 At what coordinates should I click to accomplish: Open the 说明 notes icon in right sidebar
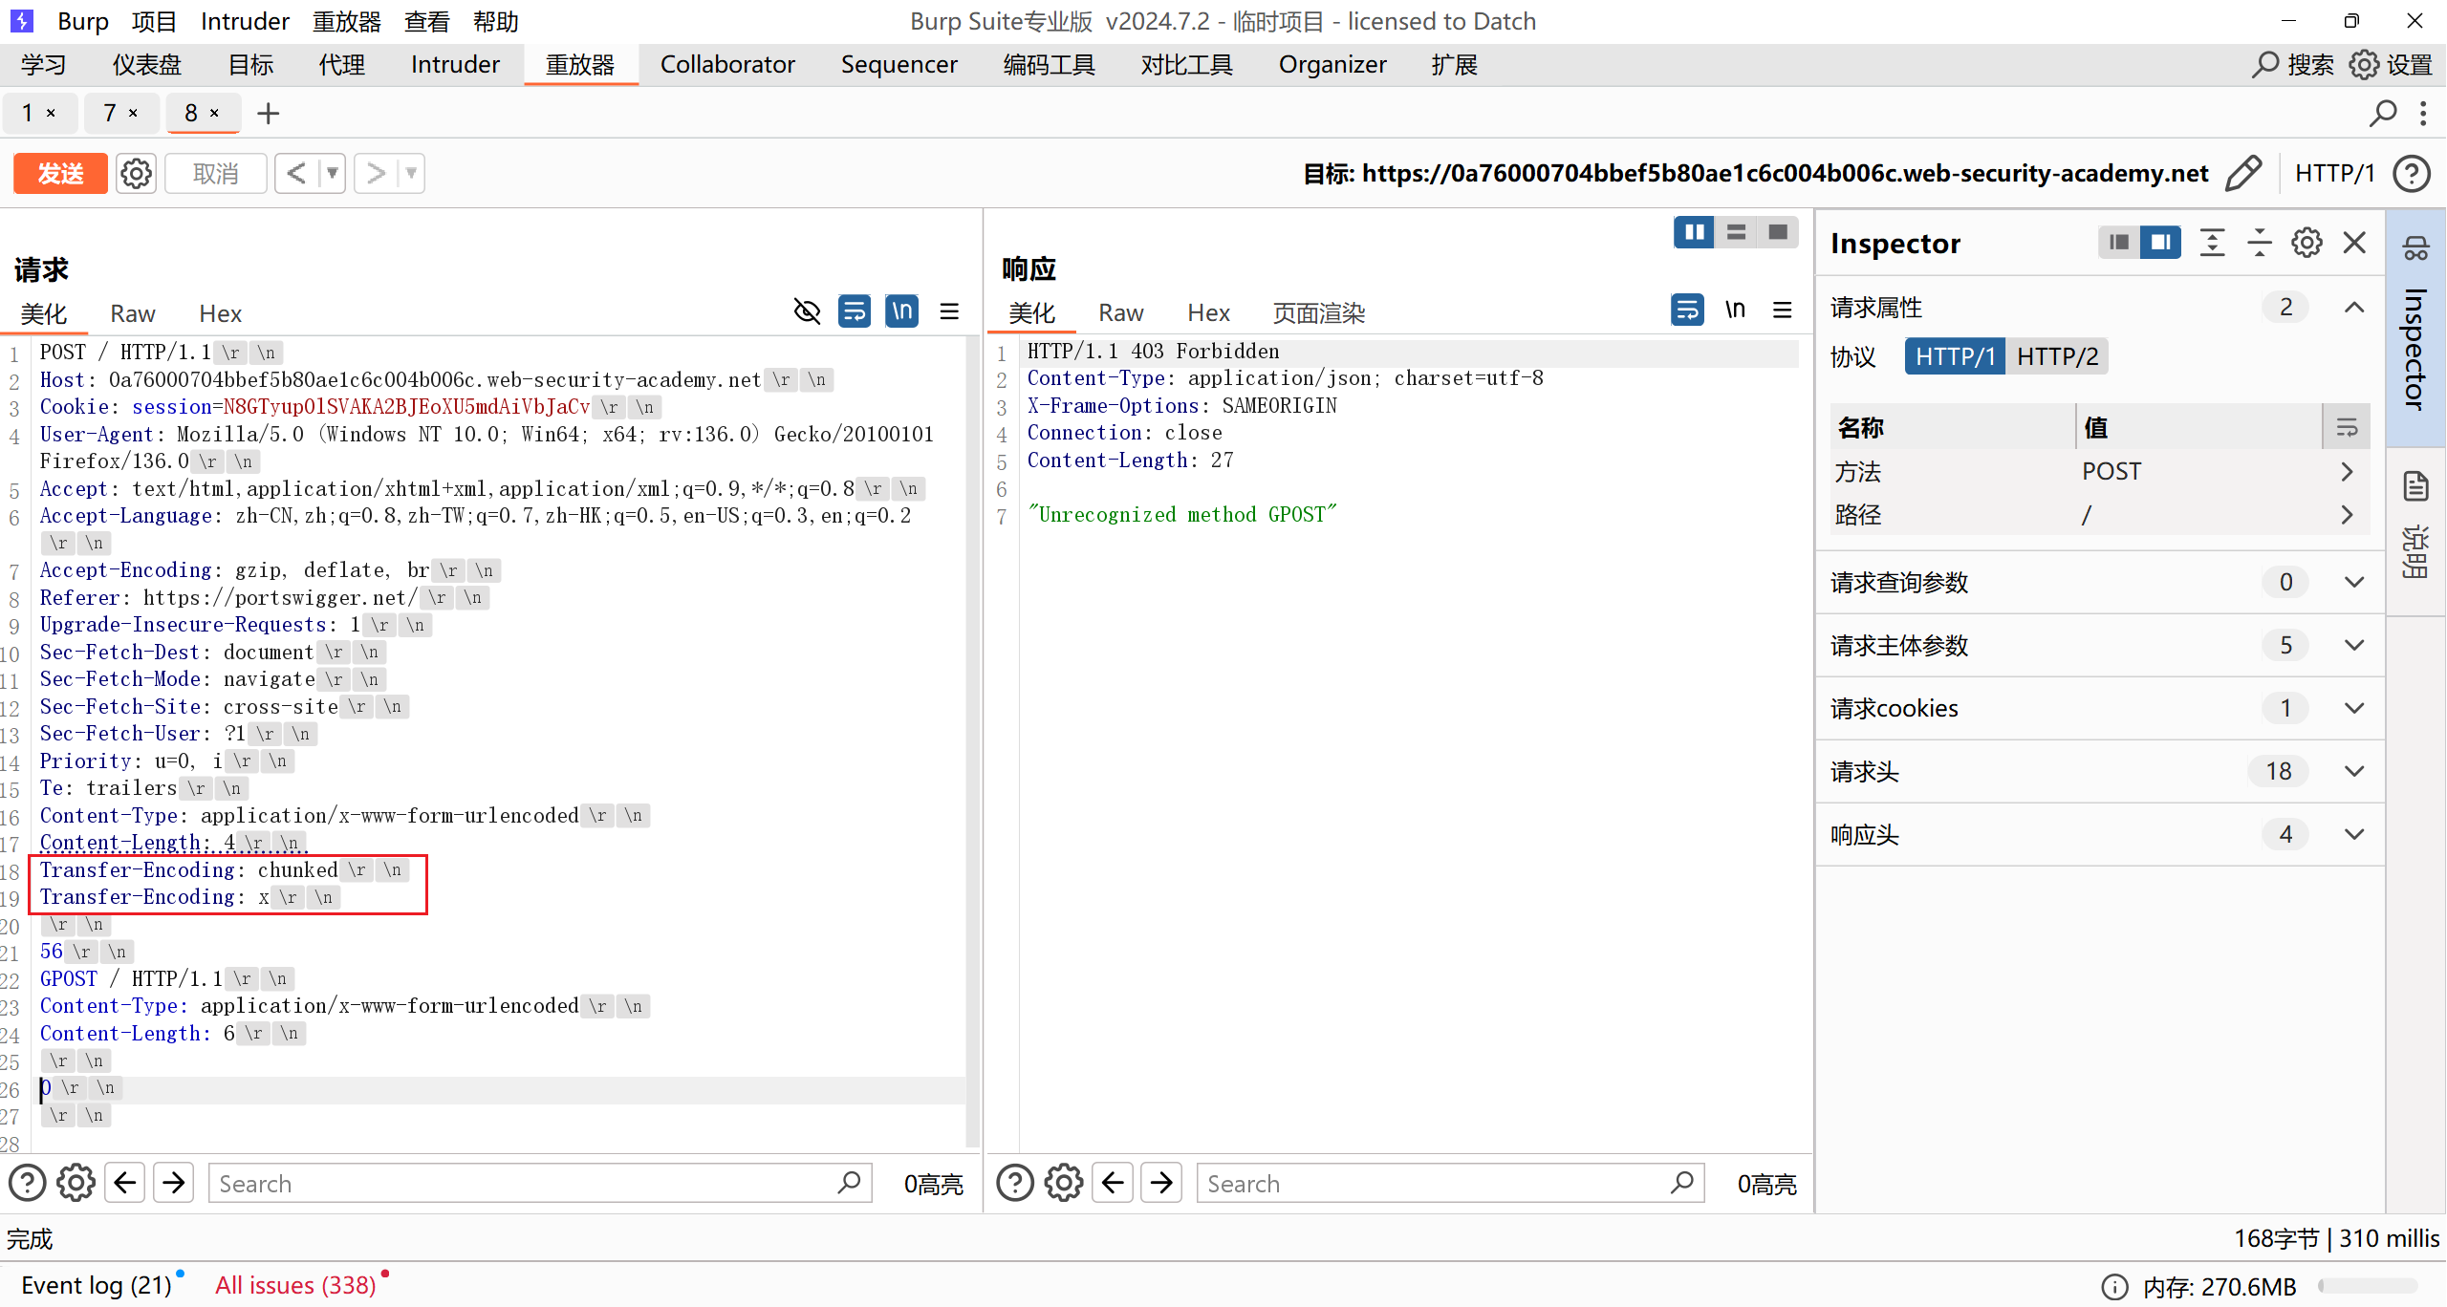[2415, 487]
